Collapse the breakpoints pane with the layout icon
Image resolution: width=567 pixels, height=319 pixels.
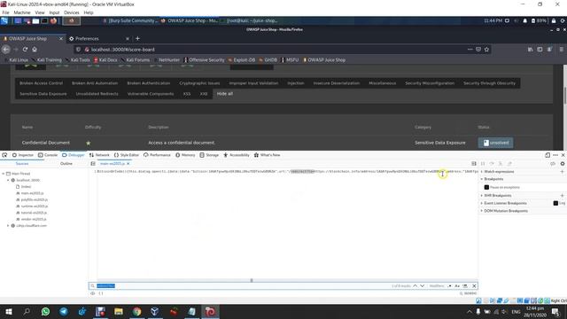474,163
